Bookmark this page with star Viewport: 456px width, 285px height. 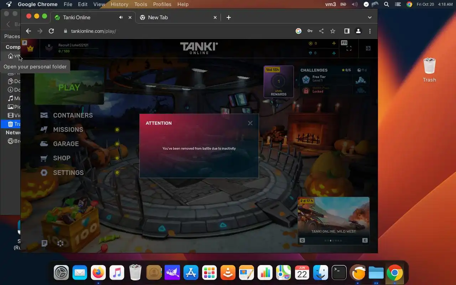click(x=333, y=31)
